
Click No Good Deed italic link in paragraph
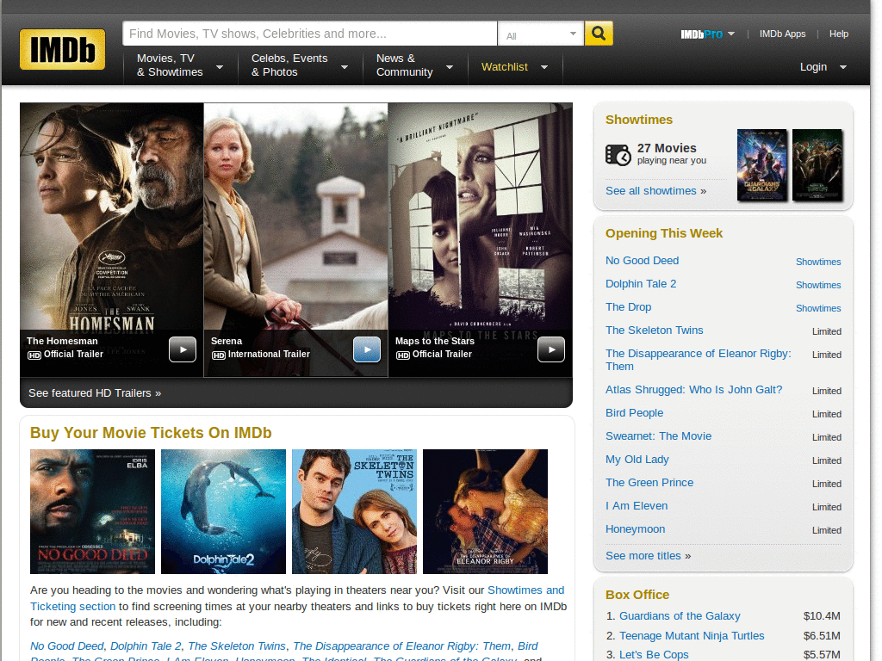[67, 646]
